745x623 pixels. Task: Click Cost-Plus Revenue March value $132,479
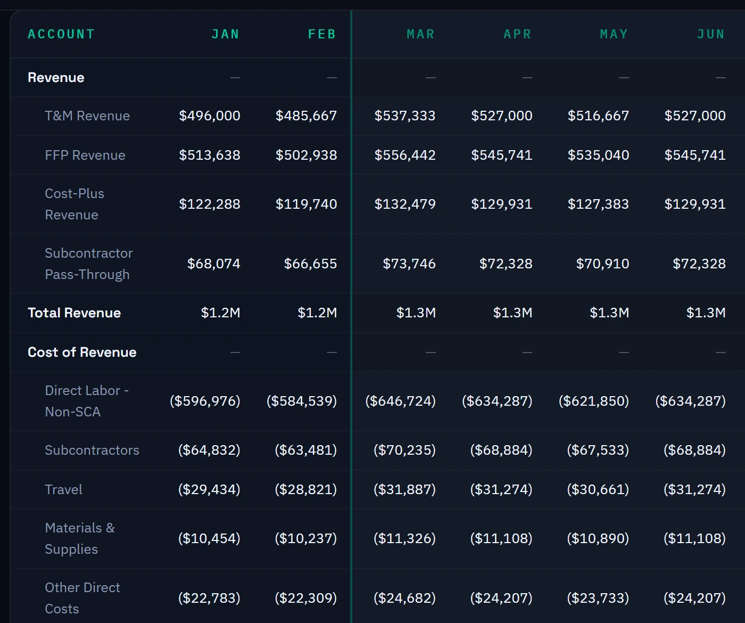(x=405, y=204)
